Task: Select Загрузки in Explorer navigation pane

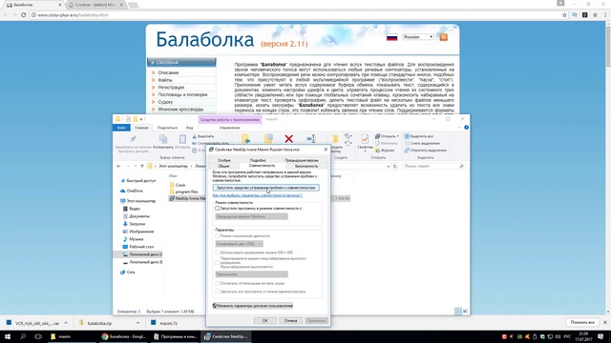Action: 137,224
